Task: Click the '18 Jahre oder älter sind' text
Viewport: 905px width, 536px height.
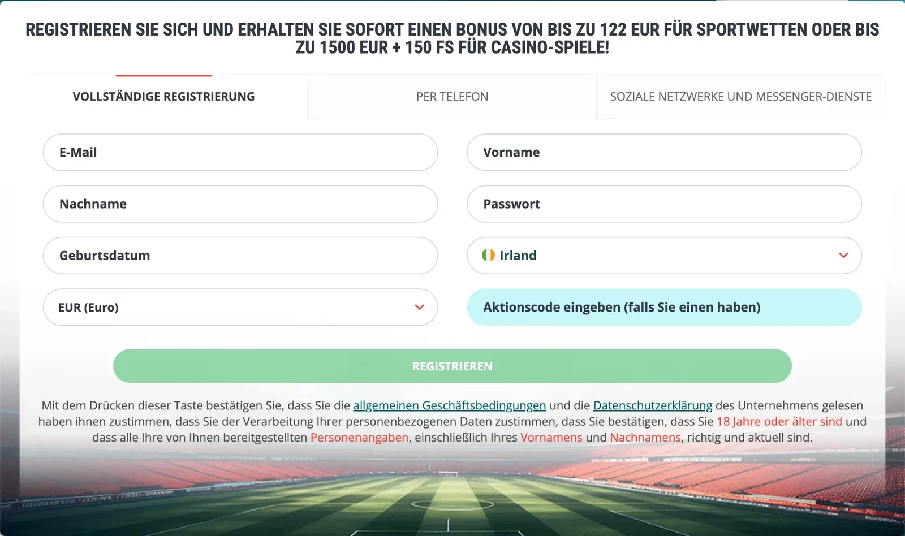Action: click(x=779, y=421)
